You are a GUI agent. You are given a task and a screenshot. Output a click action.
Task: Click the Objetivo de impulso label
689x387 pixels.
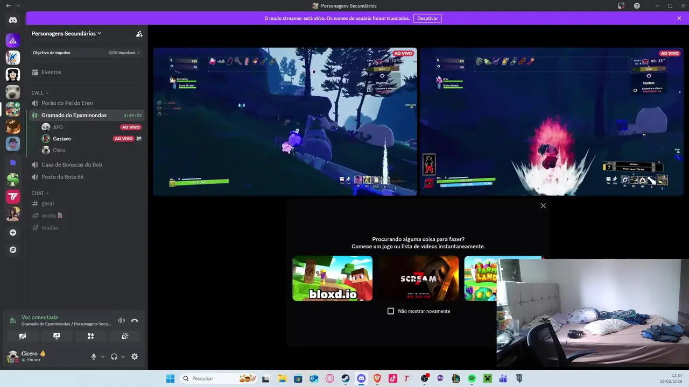(x=51, y=53)
